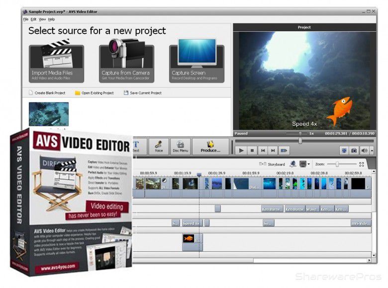Select the Wave effect block on timeline
The height and width of the screenshot is (288, 388).
(x=312, y=209)
